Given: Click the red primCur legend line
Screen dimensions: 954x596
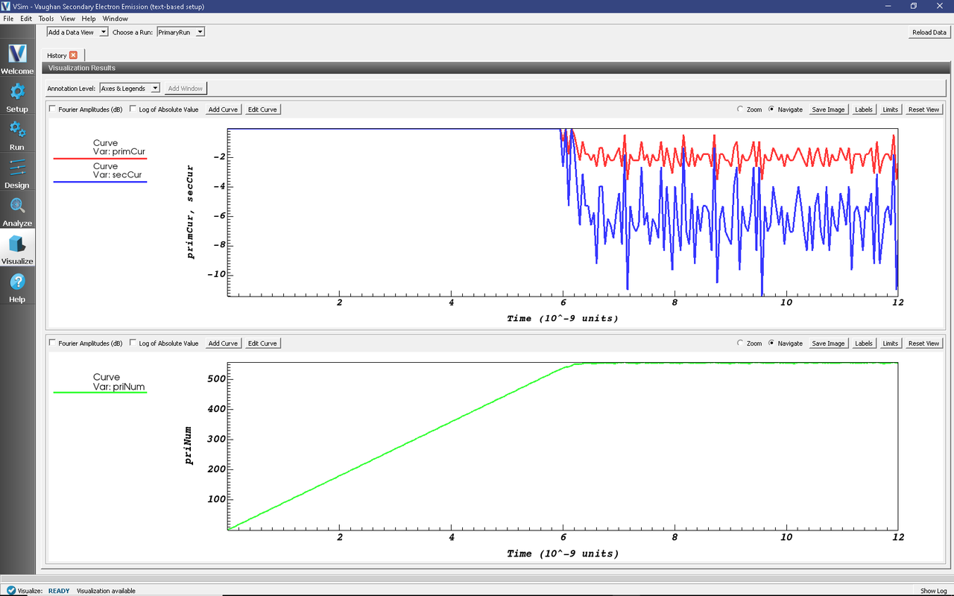Looking at the screenshot, I should tap(100, 159).
